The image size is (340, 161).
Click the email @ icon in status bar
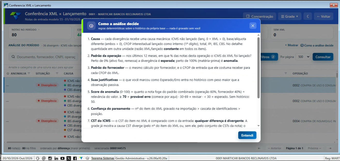coord(44,158)
